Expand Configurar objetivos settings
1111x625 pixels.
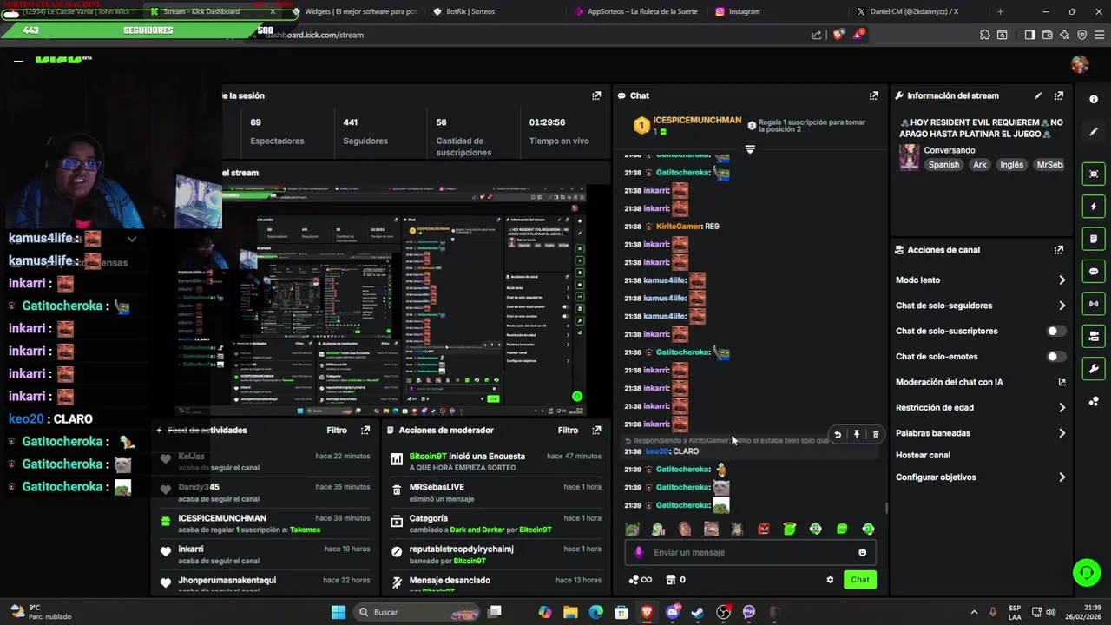click(x=1062, y=477)
